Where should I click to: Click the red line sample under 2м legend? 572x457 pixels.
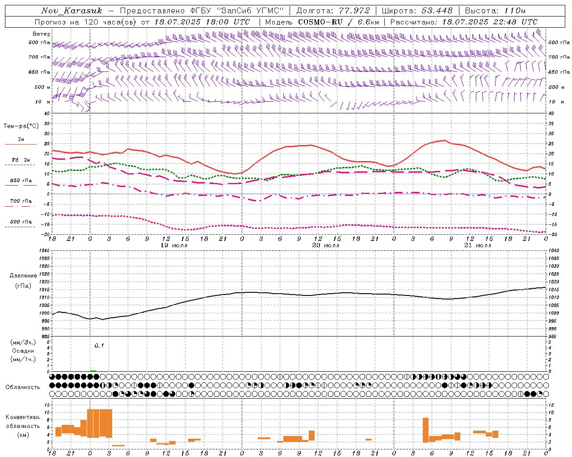21,145
